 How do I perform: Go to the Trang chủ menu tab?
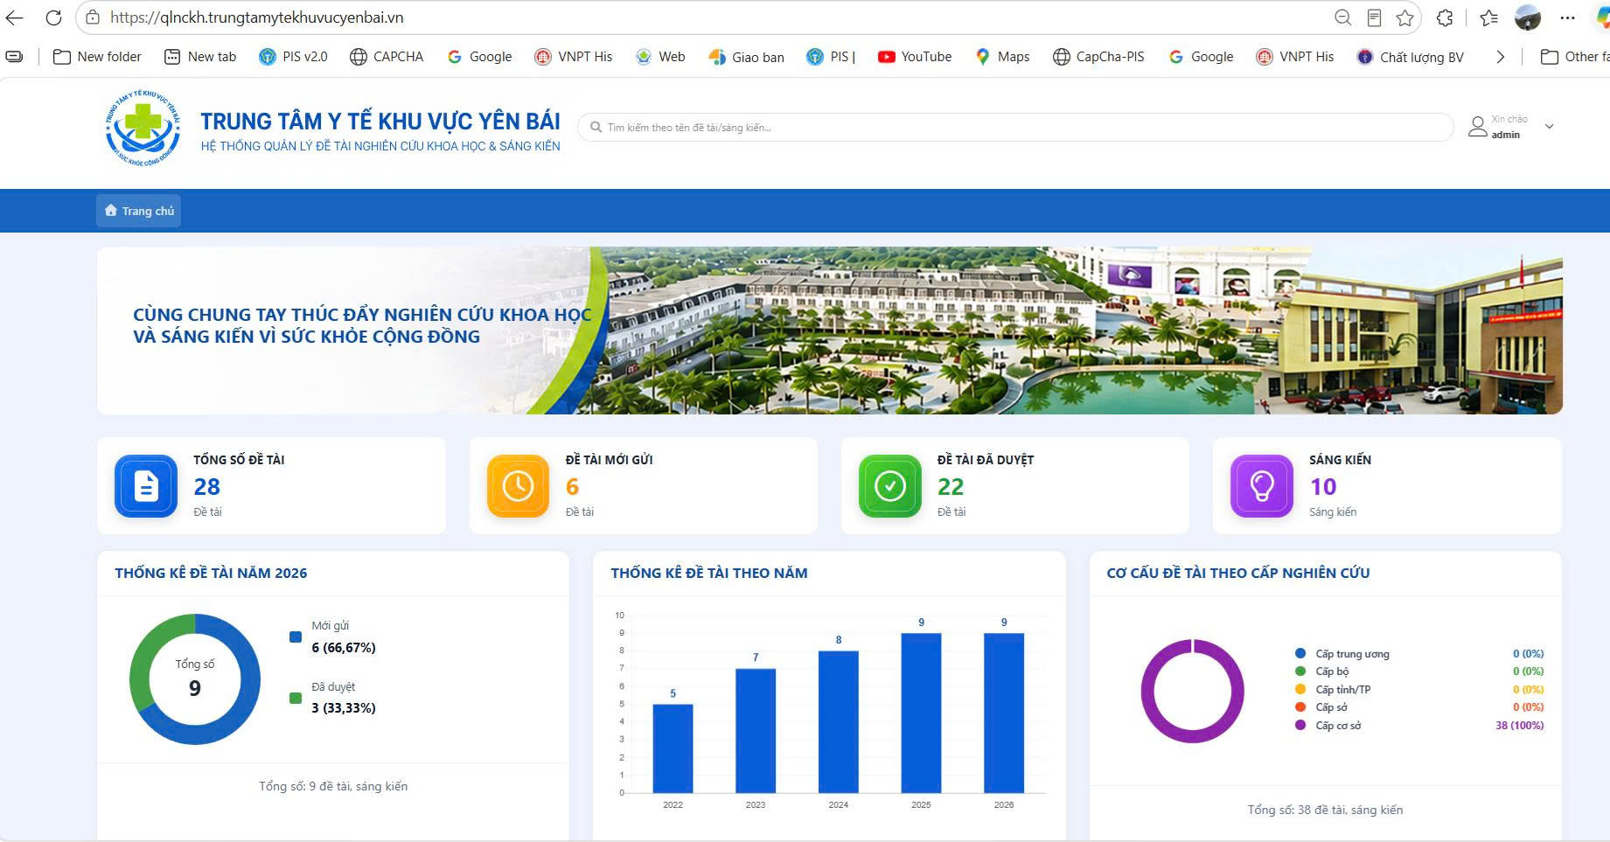pos(139,211)
